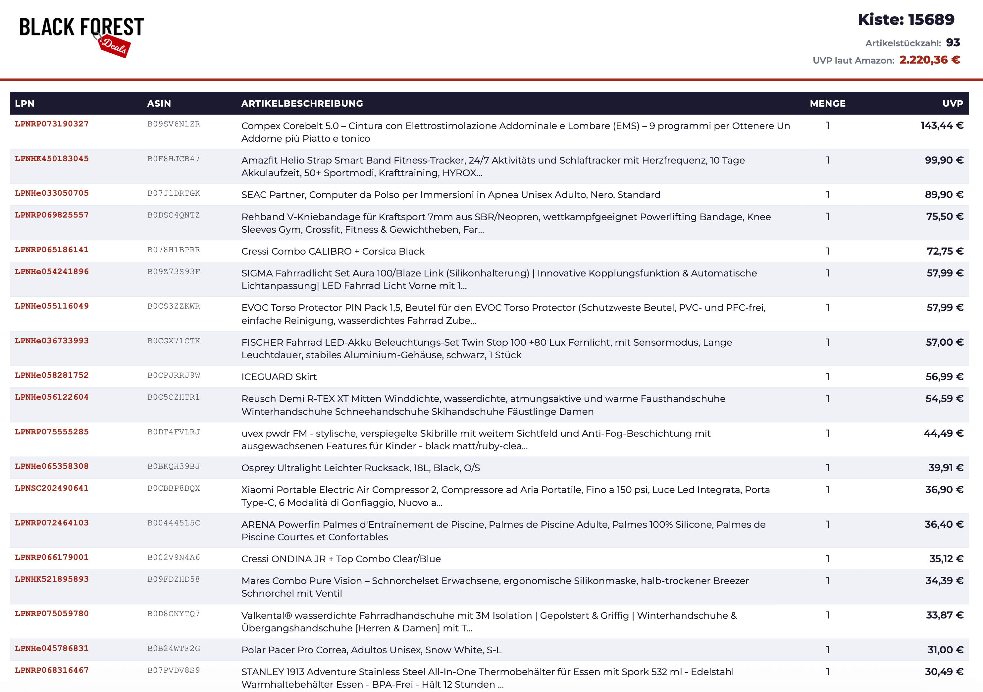Click the Rehband V-Kniebandage description
The height and width of the screenshot is (692, 983).
pyautogui.click(x=506, y=223)
